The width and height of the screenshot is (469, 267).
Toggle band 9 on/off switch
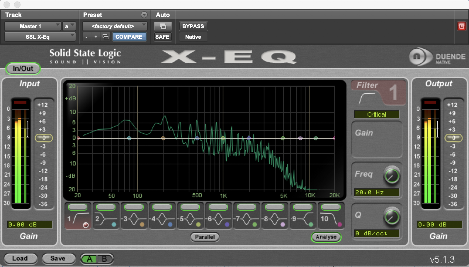[303, 207]
